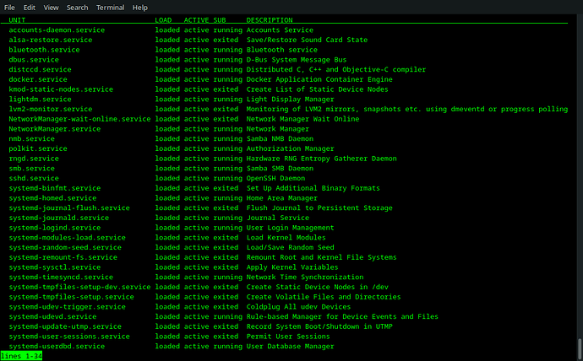Select systemd-tmpfiles-setup-dev.service text

coord(79,287)
